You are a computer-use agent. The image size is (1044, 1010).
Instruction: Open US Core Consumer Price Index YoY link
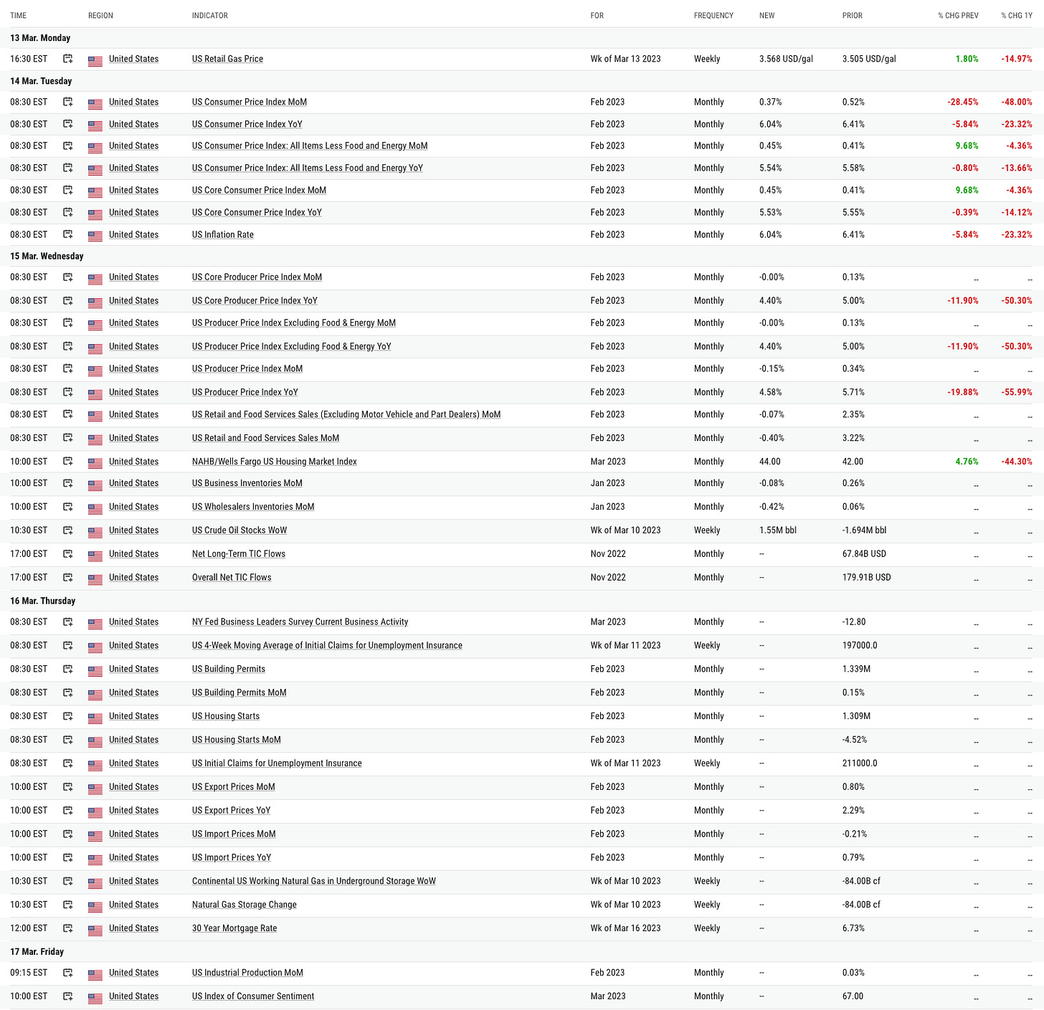tap(257, 212)
